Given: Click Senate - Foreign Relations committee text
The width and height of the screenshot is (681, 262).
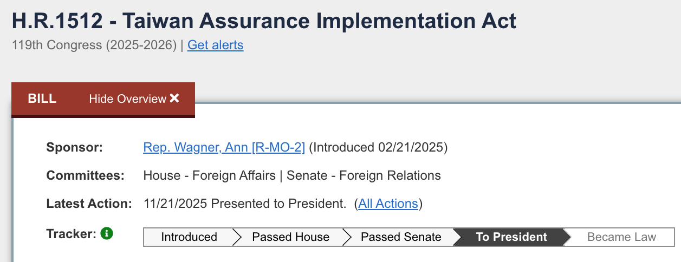Looking at the screenshot, I should [364, 175].
